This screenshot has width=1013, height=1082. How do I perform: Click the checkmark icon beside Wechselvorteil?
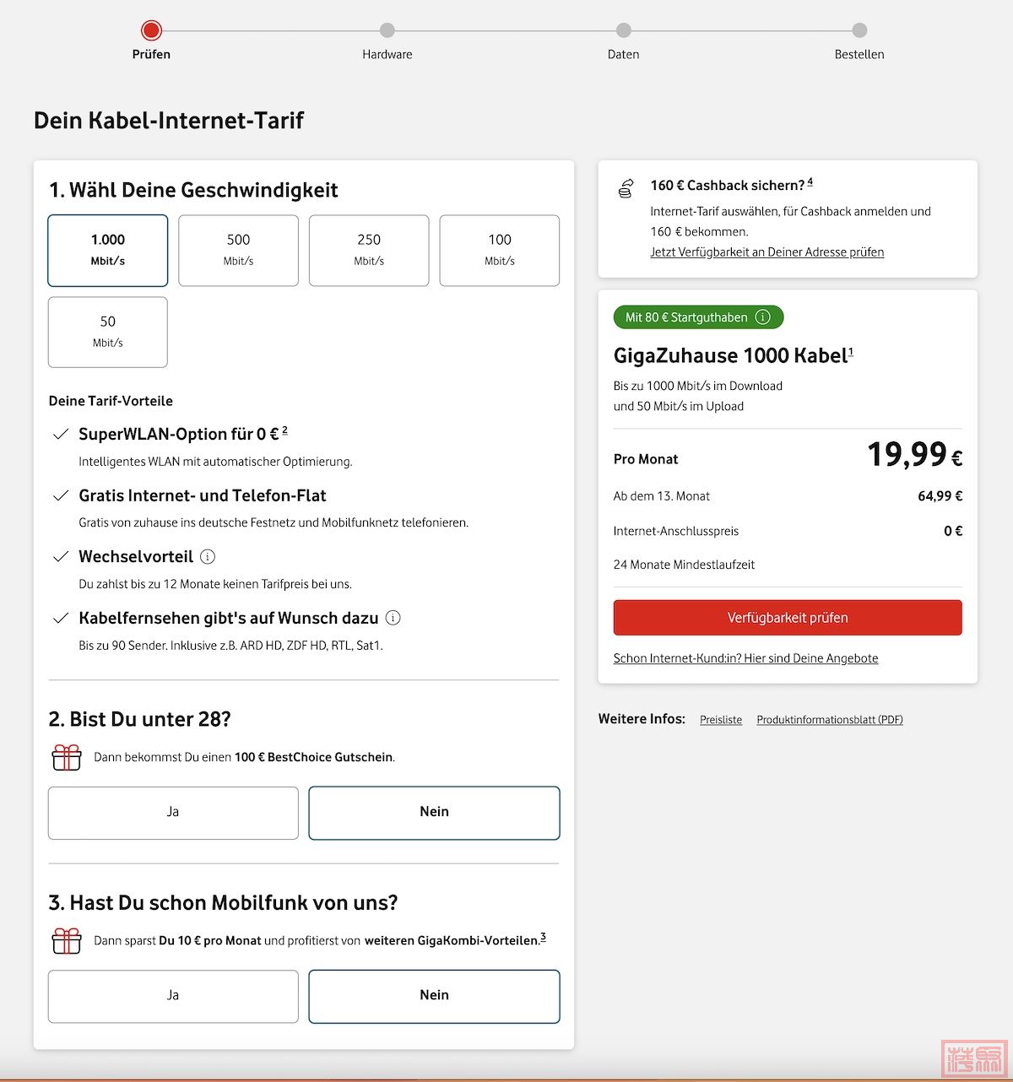(x=61, y=557)
